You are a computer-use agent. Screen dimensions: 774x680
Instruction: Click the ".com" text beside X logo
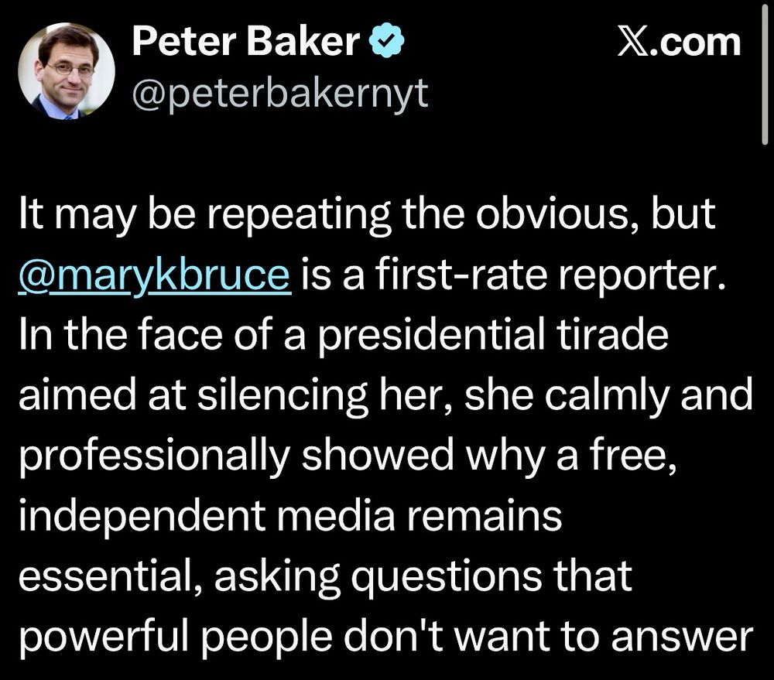pos(697,43)
